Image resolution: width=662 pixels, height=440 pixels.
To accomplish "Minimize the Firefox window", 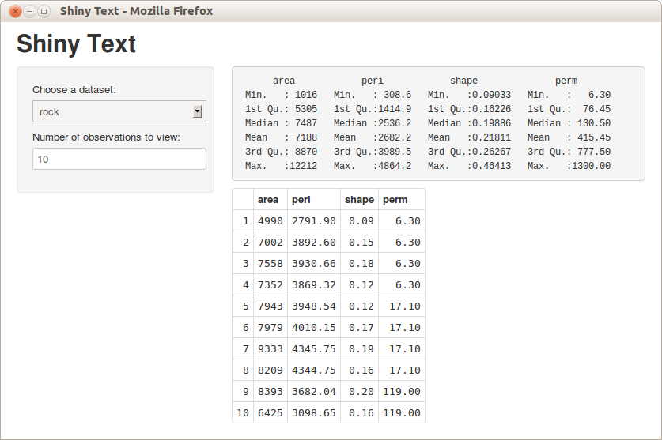I will tap(29, 11).
